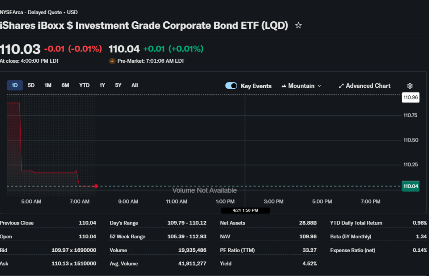
Task: Choose YTD chart range
Action: coord(84,85)
